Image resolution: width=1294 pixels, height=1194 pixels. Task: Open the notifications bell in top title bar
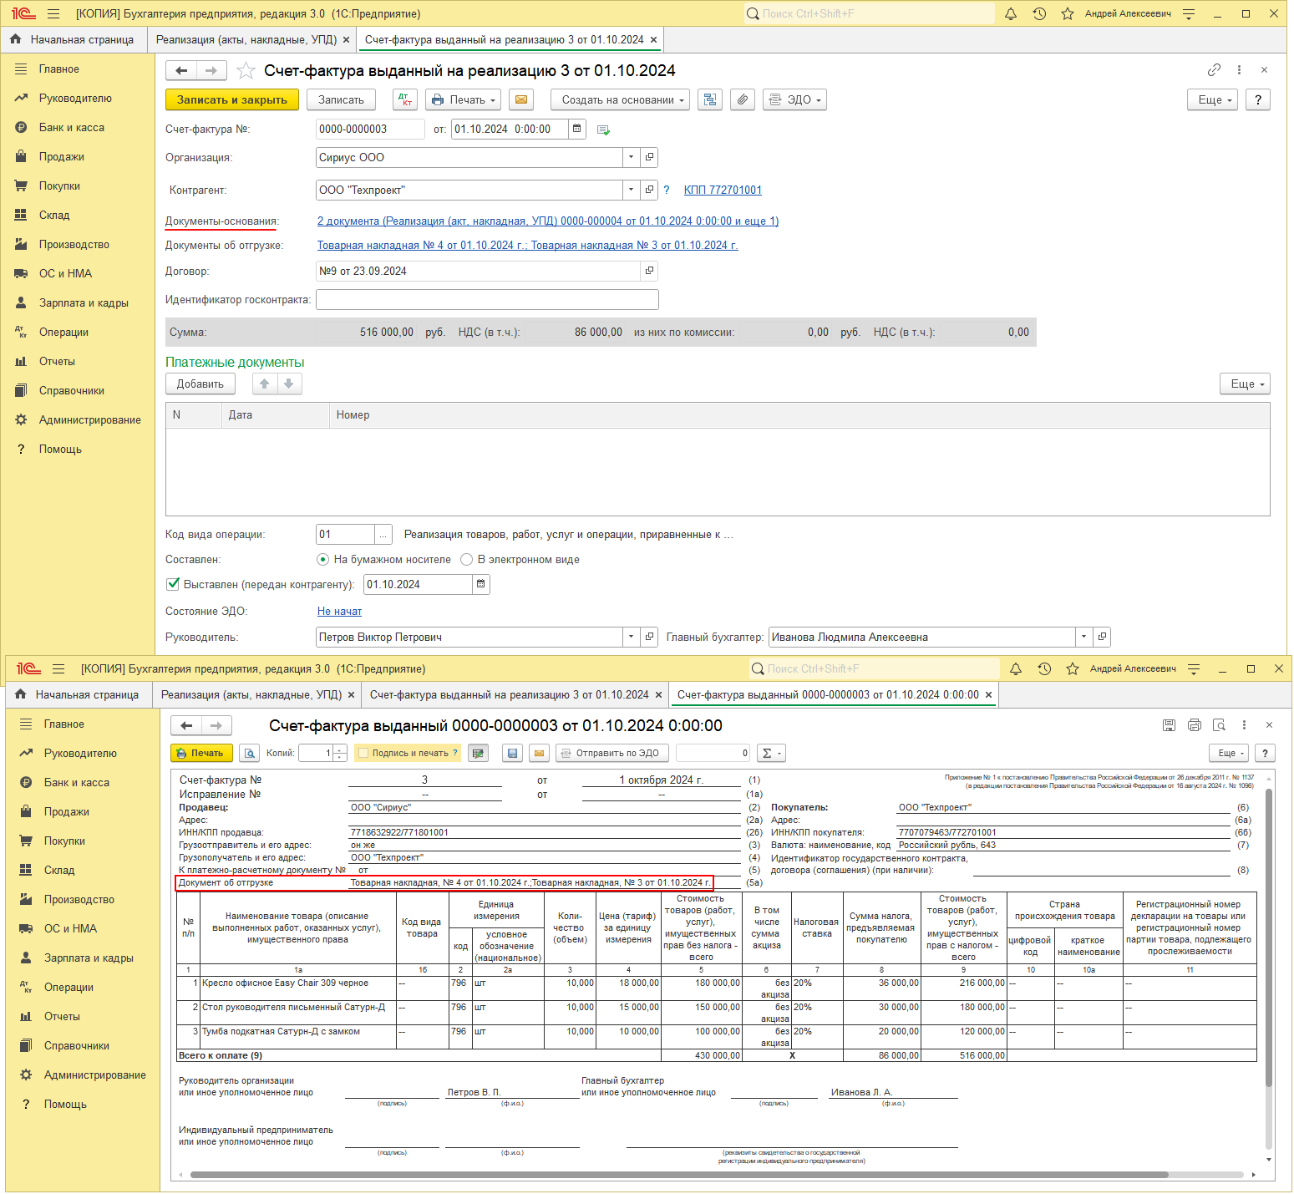click(1010, 13)
